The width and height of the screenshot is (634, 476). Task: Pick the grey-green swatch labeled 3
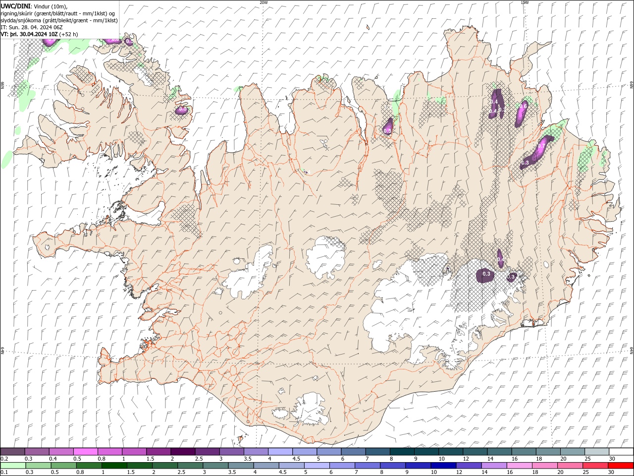point(215,466)
